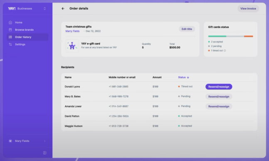The width and height of the screenshot is (269, 161).
Task: Click the YAY! logo in sidebar
Action: (x=12, y=9)
